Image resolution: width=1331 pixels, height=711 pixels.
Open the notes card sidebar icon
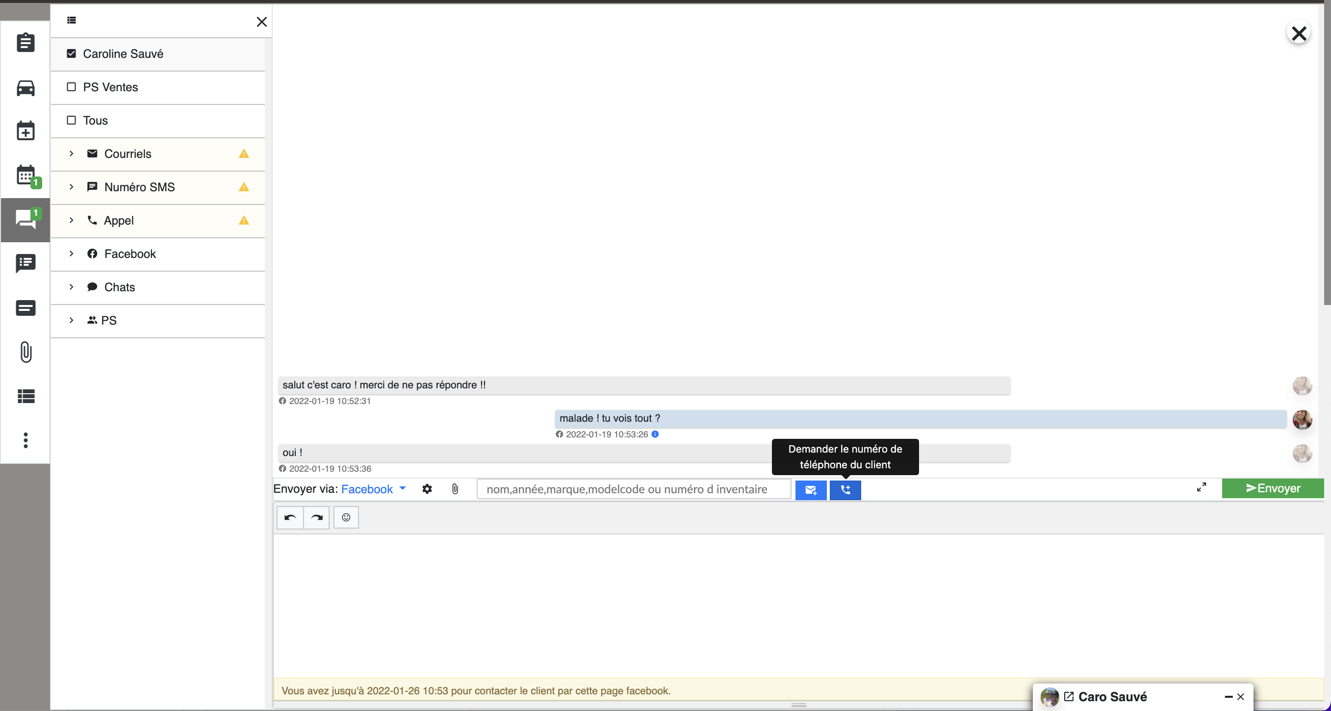click(26, 308)
